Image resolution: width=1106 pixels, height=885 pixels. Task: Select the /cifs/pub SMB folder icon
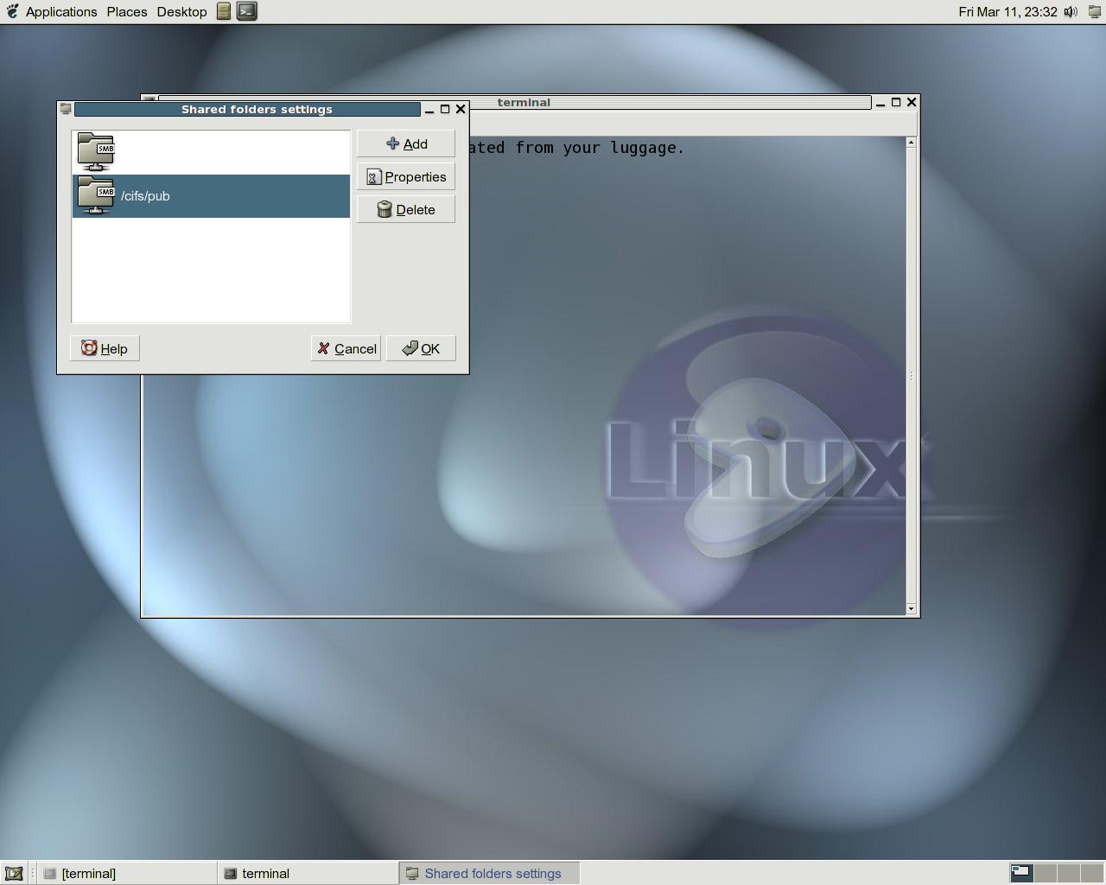tap(96, 195)
